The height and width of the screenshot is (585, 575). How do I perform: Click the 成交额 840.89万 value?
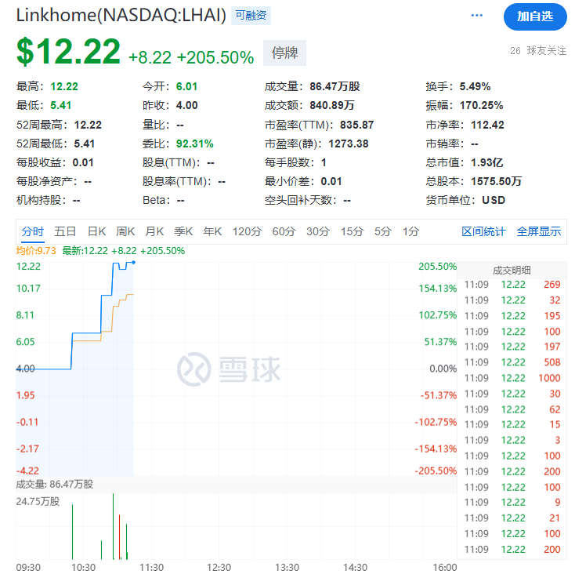coord(331,105)
